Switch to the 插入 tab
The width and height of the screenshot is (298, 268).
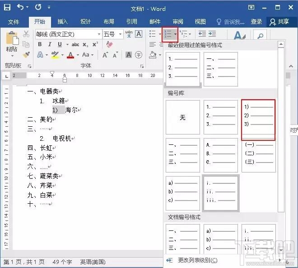(x=62, y=22)
